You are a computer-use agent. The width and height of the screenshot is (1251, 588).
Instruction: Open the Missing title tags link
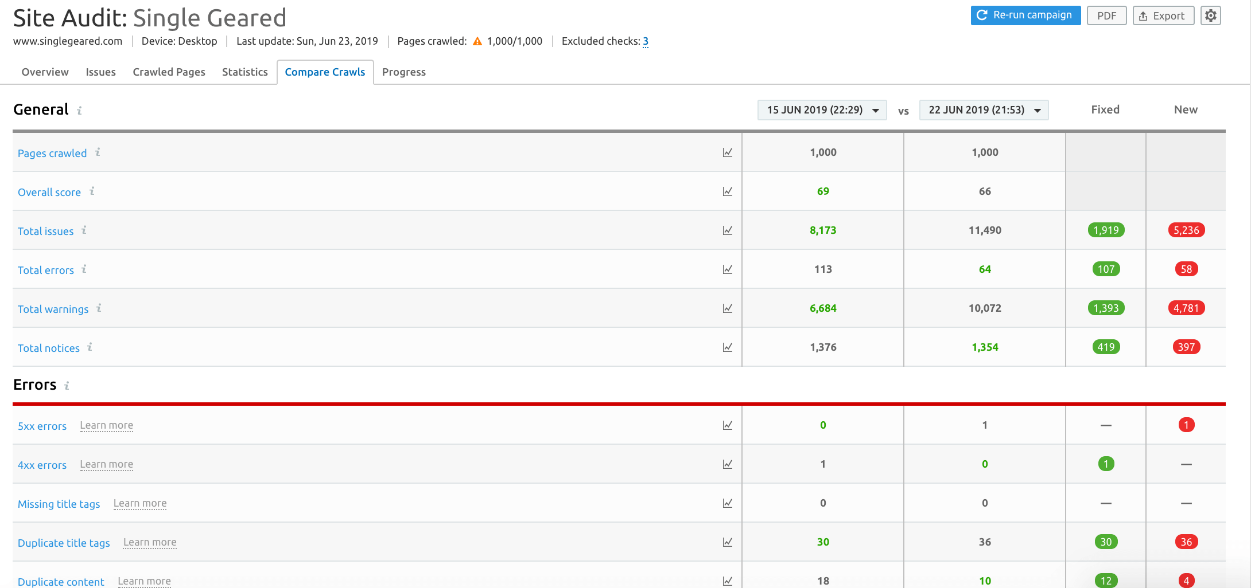[59, 504]
